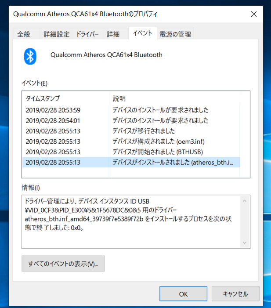Click the device name Qualcomm Atheros QCA61x4 Bluetooth
Screen dimensions: 271x308
point(106,55)
